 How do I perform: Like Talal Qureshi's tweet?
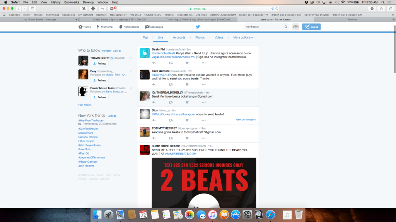187,84
